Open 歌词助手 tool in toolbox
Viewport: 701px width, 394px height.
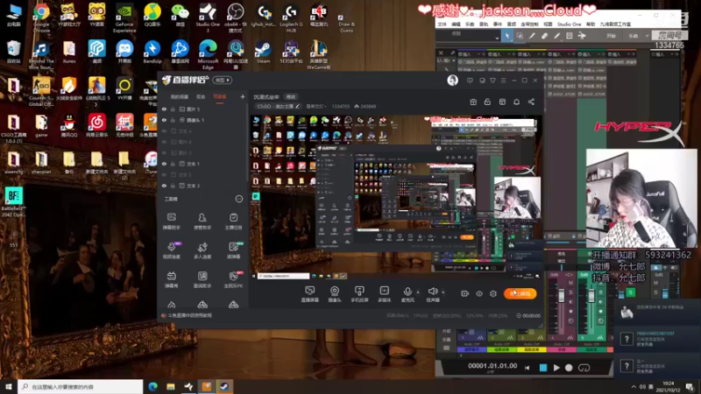click(202, 279)
